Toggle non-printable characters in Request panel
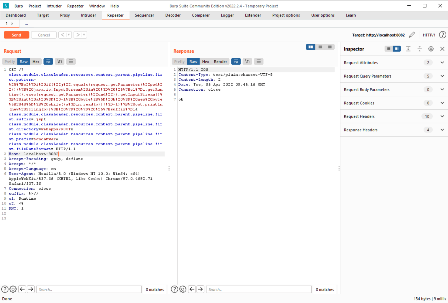The height and width of the screenshot is (303, 448). click(60, 61)
